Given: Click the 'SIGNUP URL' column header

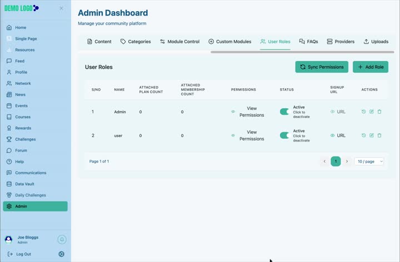Looking at the screenshot, I should pos(337,89).
